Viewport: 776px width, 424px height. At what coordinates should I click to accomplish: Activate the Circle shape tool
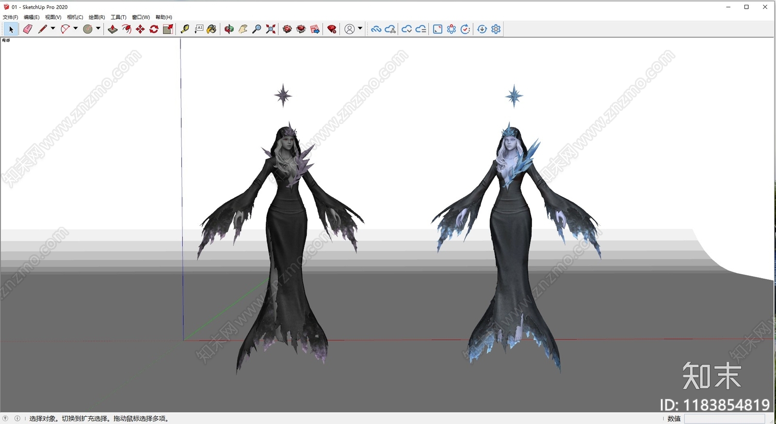pyautogui.click(x=88, y=29)
